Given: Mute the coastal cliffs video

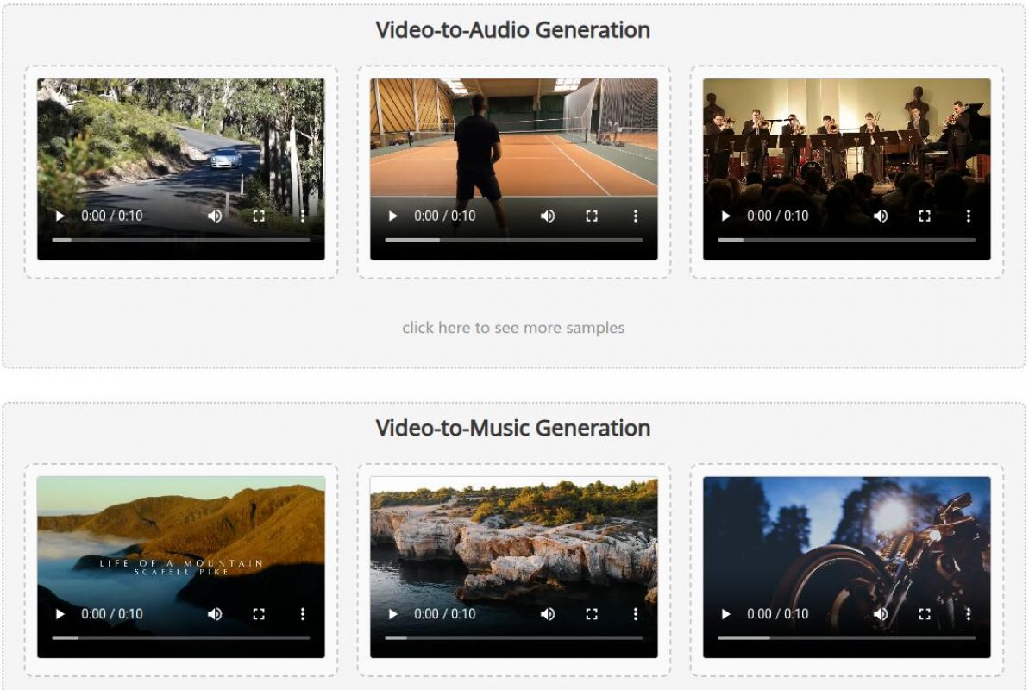Looking at the screenshot, I should [548, 615].
